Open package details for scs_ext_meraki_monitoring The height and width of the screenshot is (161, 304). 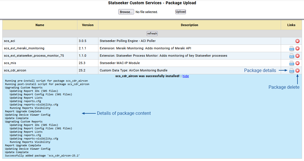[292, 48]
